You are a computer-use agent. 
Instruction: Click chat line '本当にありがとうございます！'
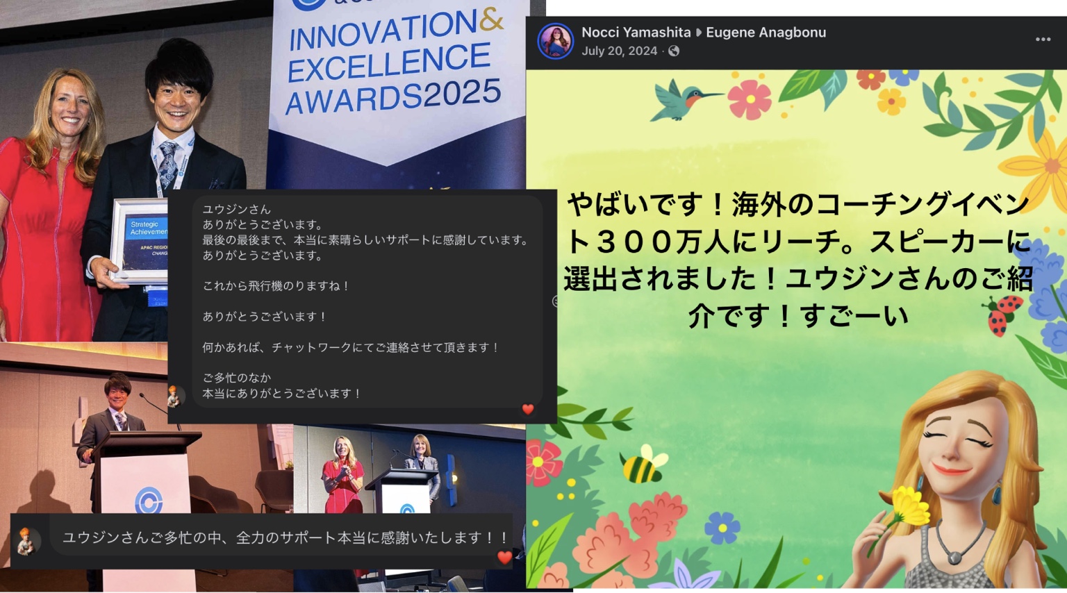tap(282, 393)
